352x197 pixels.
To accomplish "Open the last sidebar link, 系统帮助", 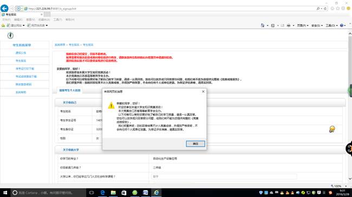I will tap(21, 92).
